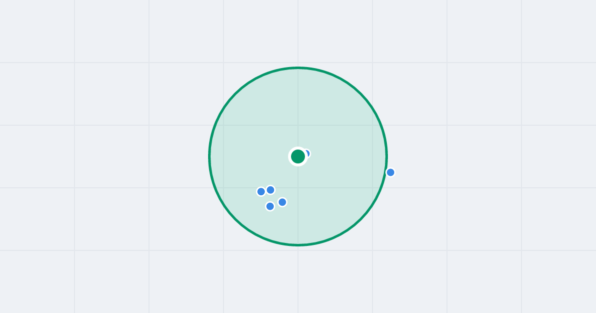The width and height of the screenshot is (596, 313).
Task: Click the bottommost point of green circle outline
Action: [x=298, y=245]
